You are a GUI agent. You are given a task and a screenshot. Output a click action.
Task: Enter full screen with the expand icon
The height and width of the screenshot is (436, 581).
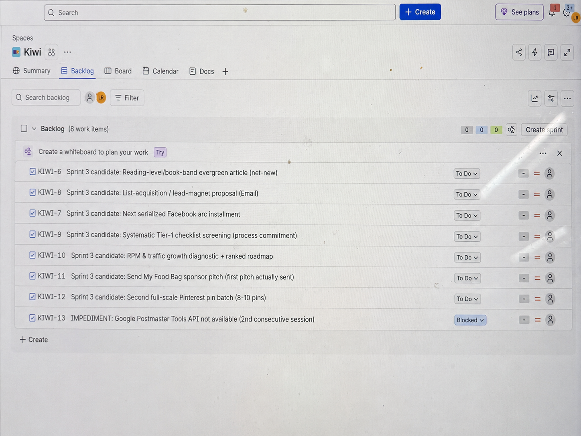click(x=567, y=52)
